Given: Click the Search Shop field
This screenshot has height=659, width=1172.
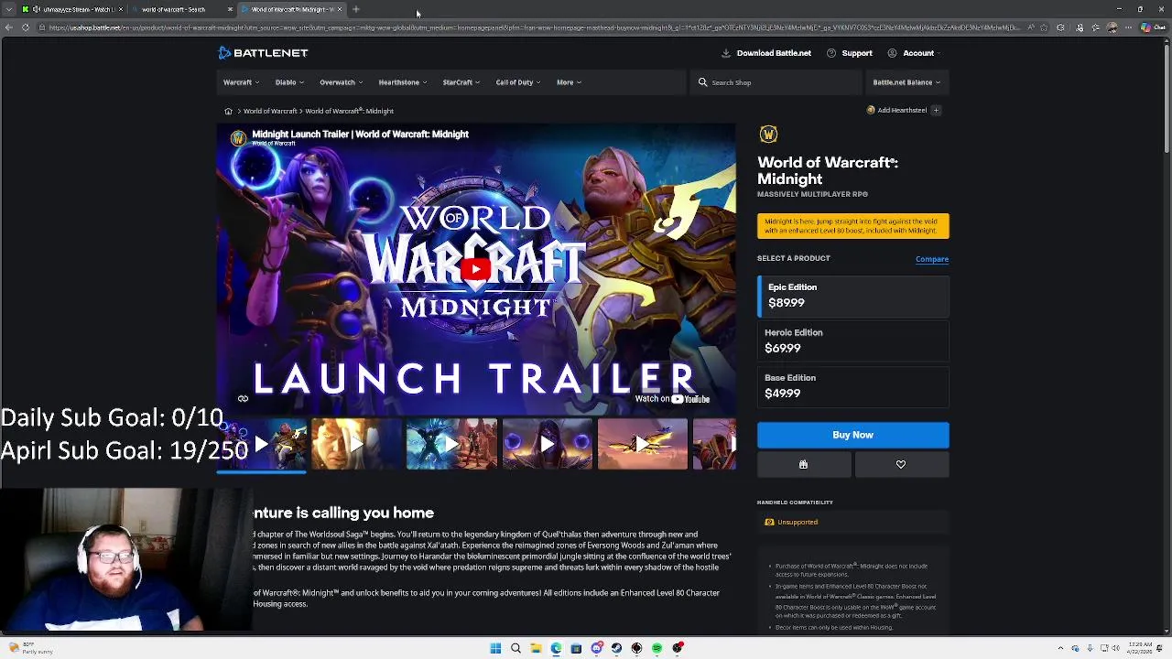Looking at the screenshot, I should 776,82.
